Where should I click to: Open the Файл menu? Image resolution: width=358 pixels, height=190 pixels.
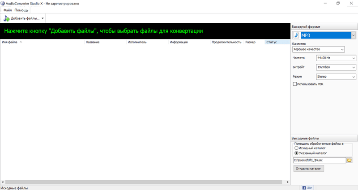tap(7, 10)
